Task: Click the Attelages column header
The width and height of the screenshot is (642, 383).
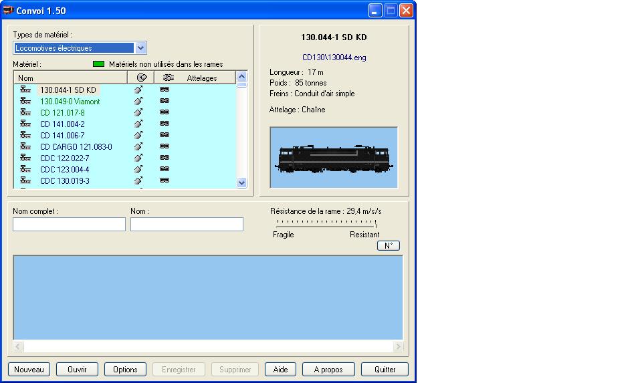Action: click(201, 78)
